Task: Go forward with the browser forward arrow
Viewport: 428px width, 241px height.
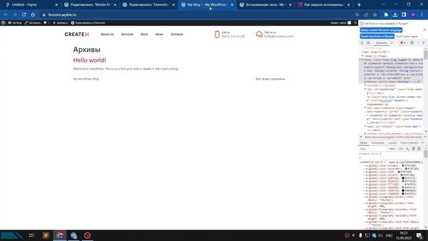Action: click(15, 15)
